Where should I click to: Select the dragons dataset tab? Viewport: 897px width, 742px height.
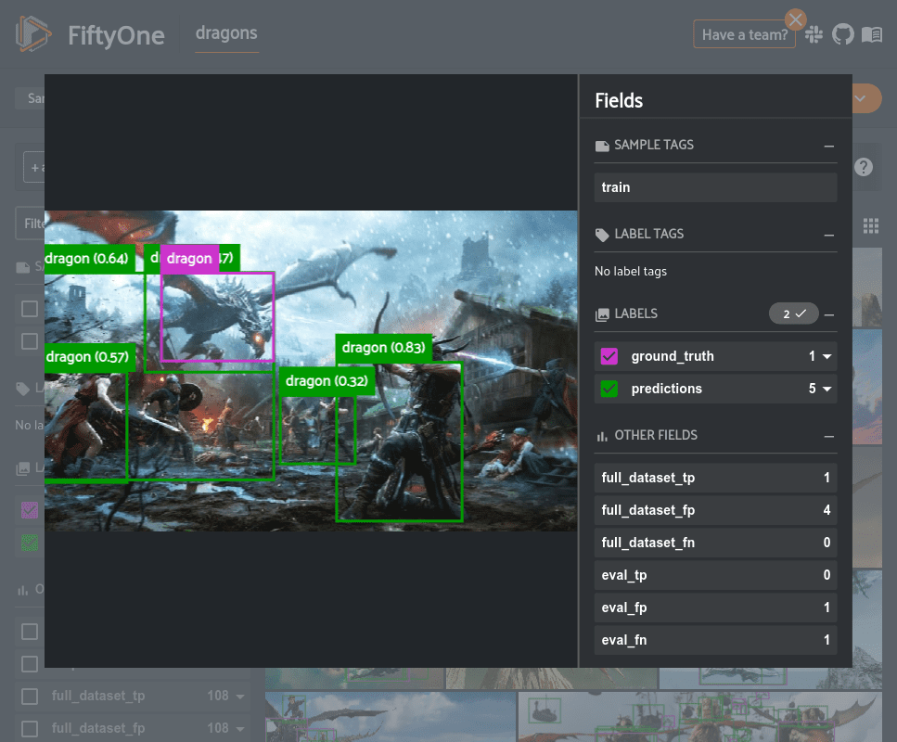click(226, 33)
